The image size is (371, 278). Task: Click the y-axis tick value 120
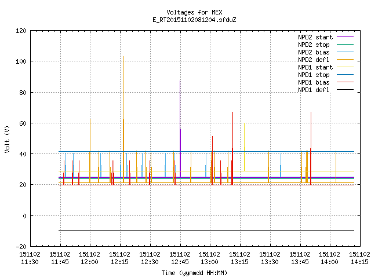tap(21, 31)
